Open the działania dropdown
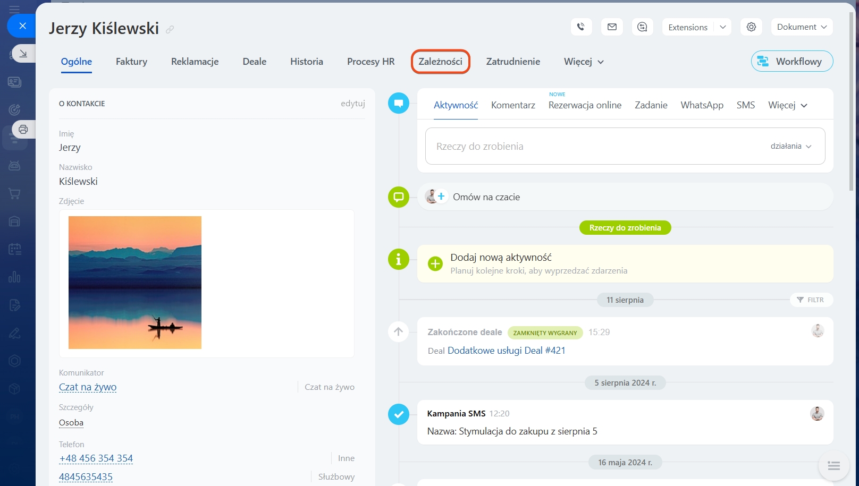859x486 pixels. click(x=791, y=146)
